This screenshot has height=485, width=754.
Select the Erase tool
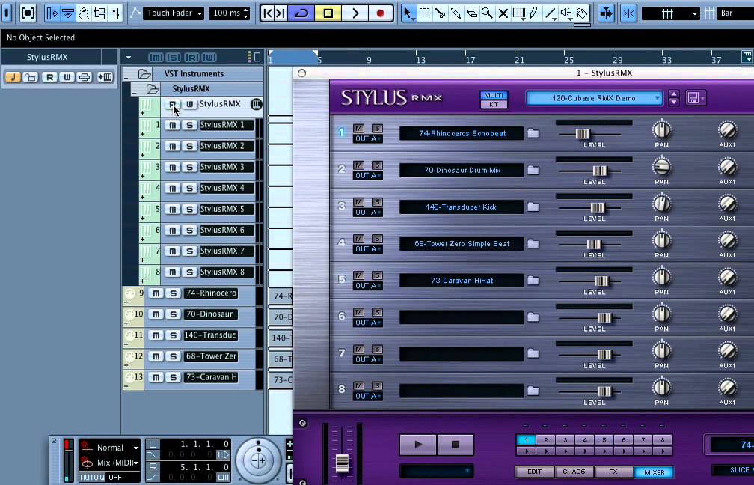[x=471, y=13]
